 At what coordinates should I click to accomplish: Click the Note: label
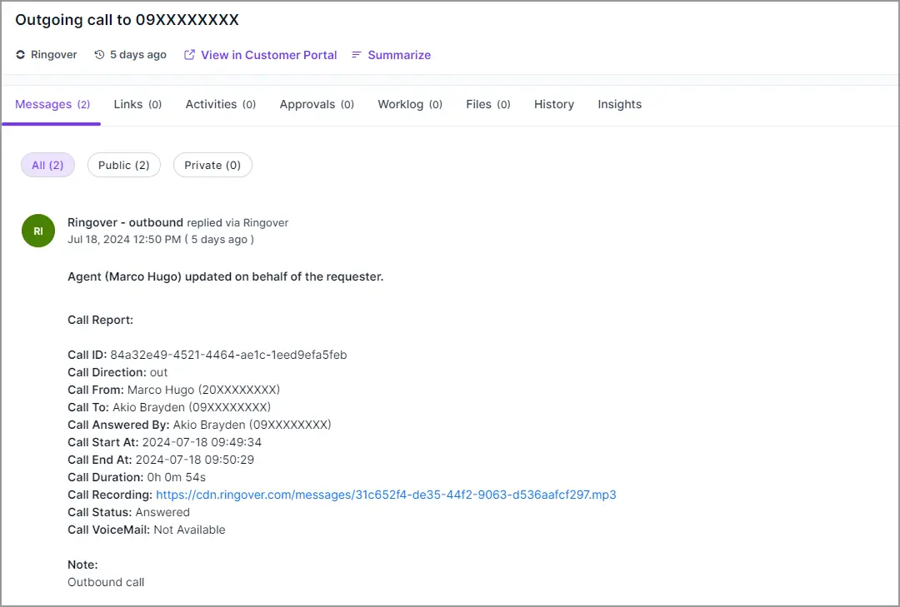tap(82, 565)
